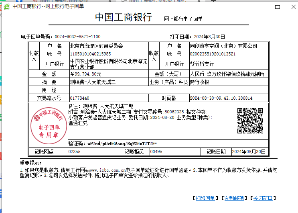Click payee name 同创数字空间（北京）有限公司
The height and width of the screenshot is (213, 298).
point(223,46)
